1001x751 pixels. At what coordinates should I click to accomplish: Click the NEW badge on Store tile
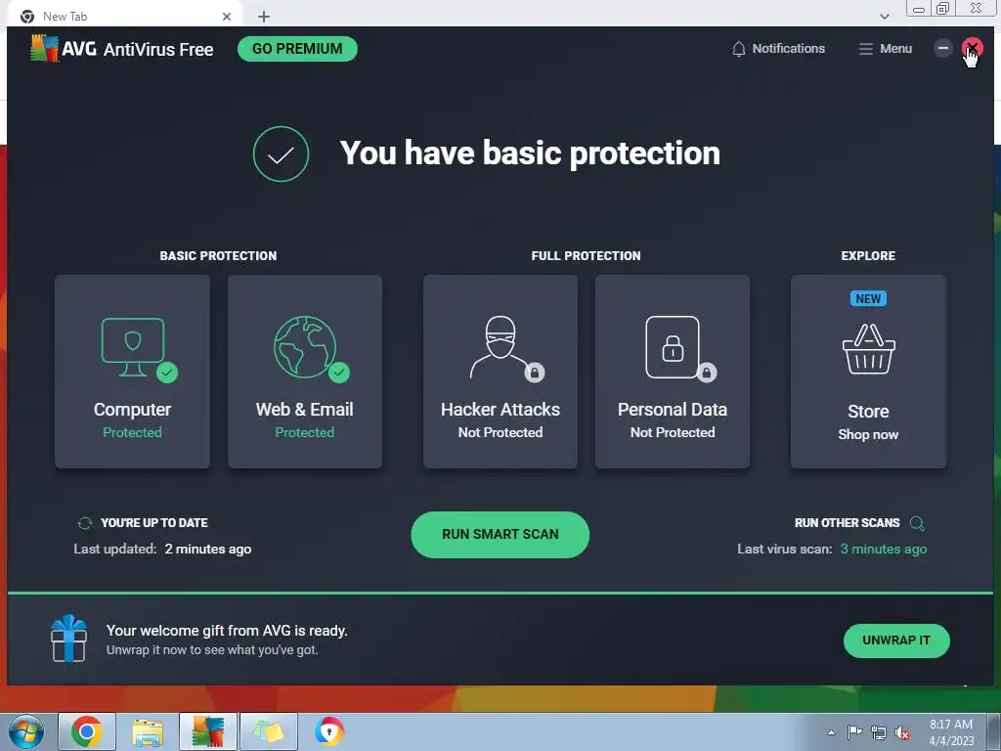(x=868, y=298)
